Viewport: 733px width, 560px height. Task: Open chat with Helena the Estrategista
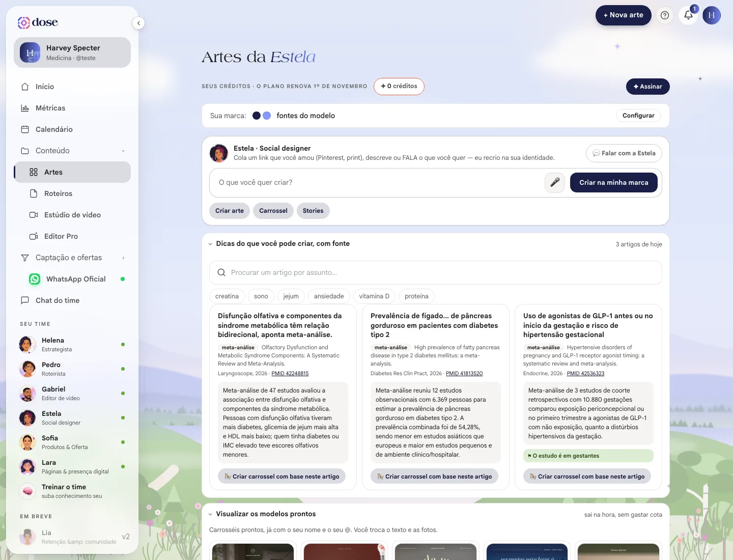tap(72, 345)
